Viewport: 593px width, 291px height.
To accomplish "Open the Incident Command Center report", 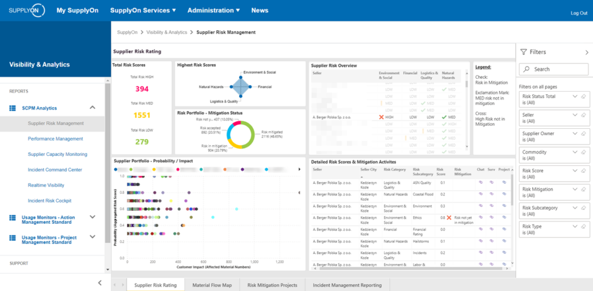I will click(54, 170).
